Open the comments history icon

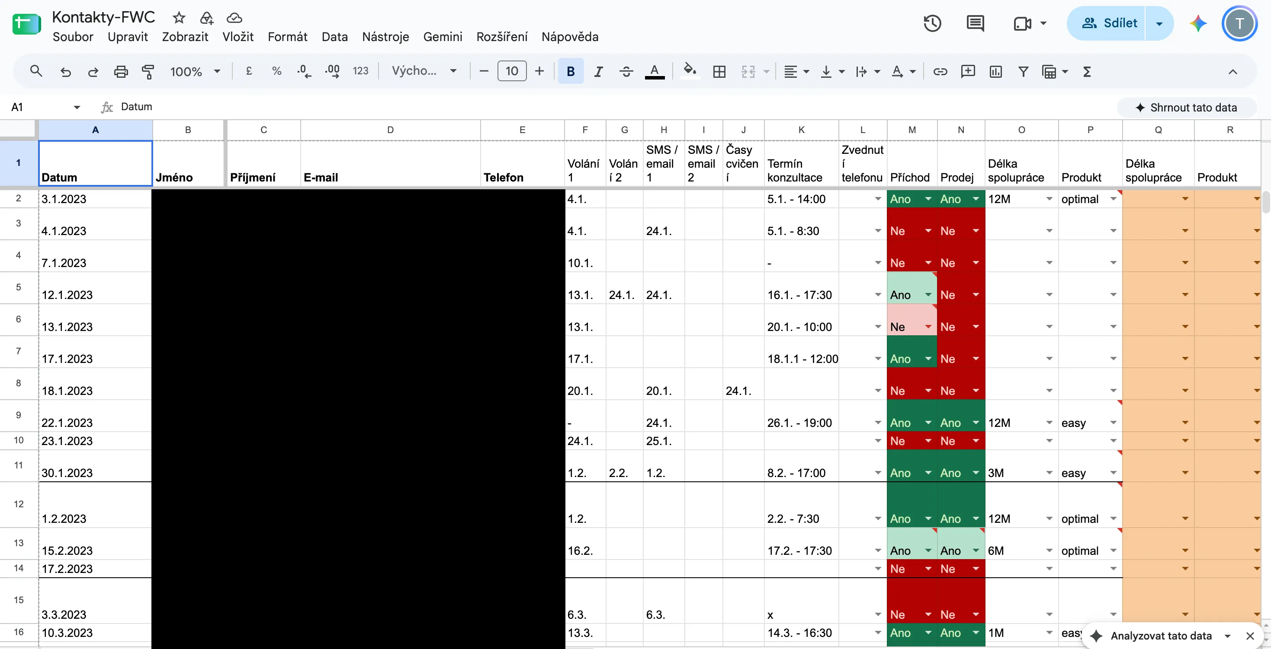975,23
